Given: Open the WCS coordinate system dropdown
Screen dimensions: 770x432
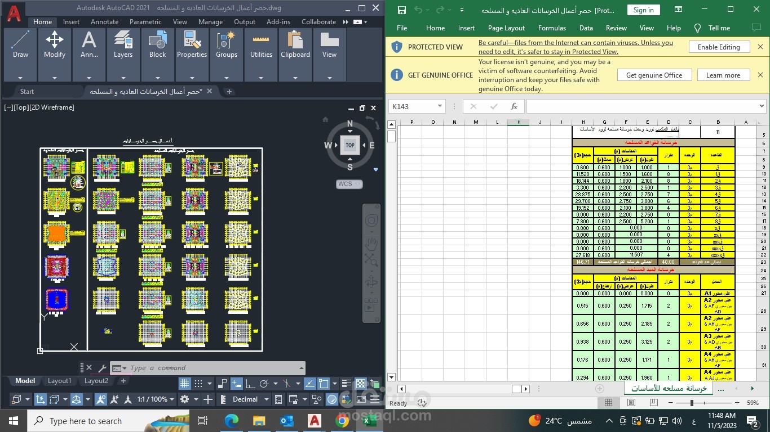Looking at the screenshot, I should (349, 184).
